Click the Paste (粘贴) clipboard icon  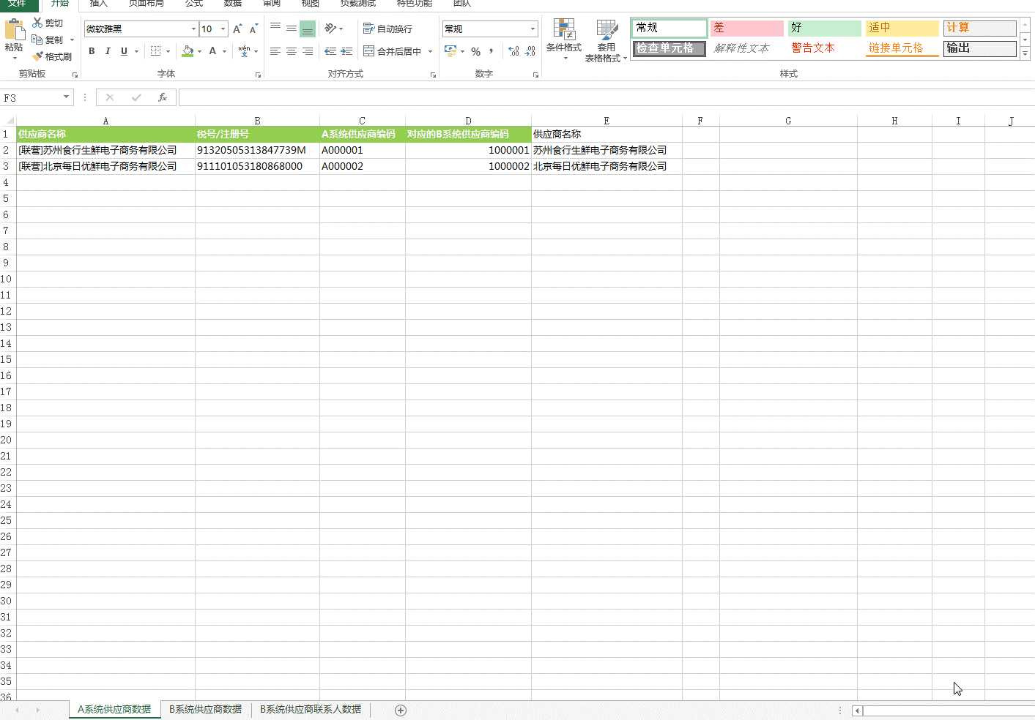click(14, 30)
